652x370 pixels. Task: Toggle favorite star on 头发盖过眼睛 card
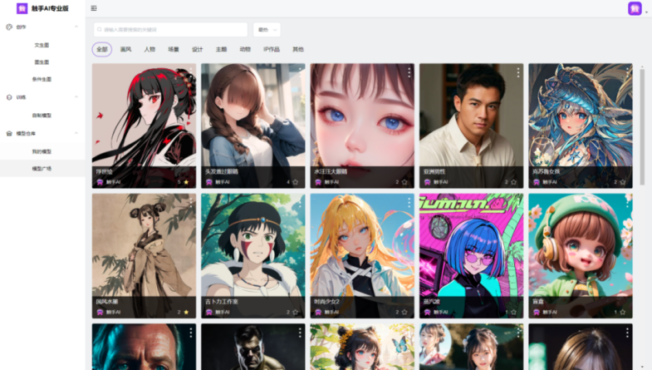point(295,181)
